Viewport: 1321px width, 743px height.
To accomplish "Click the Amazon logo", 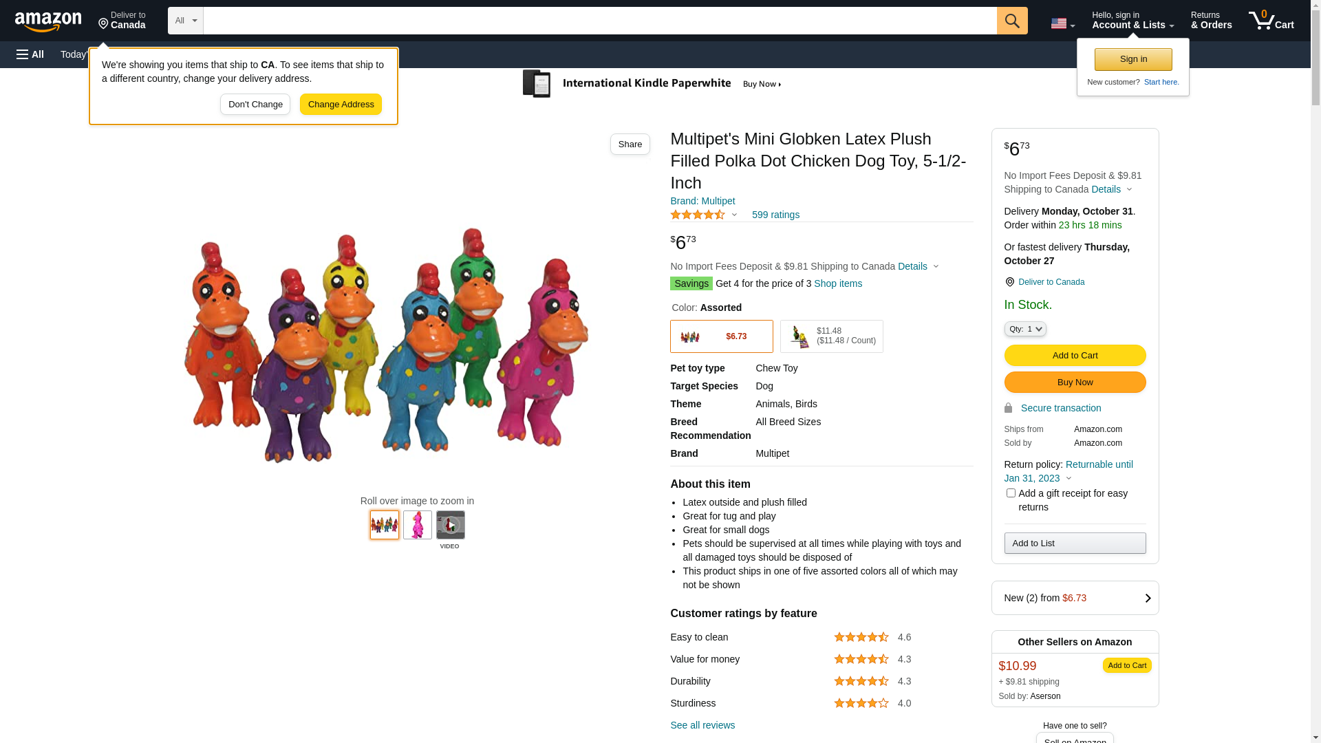I will pyautogui.click(x=48, y=22).
